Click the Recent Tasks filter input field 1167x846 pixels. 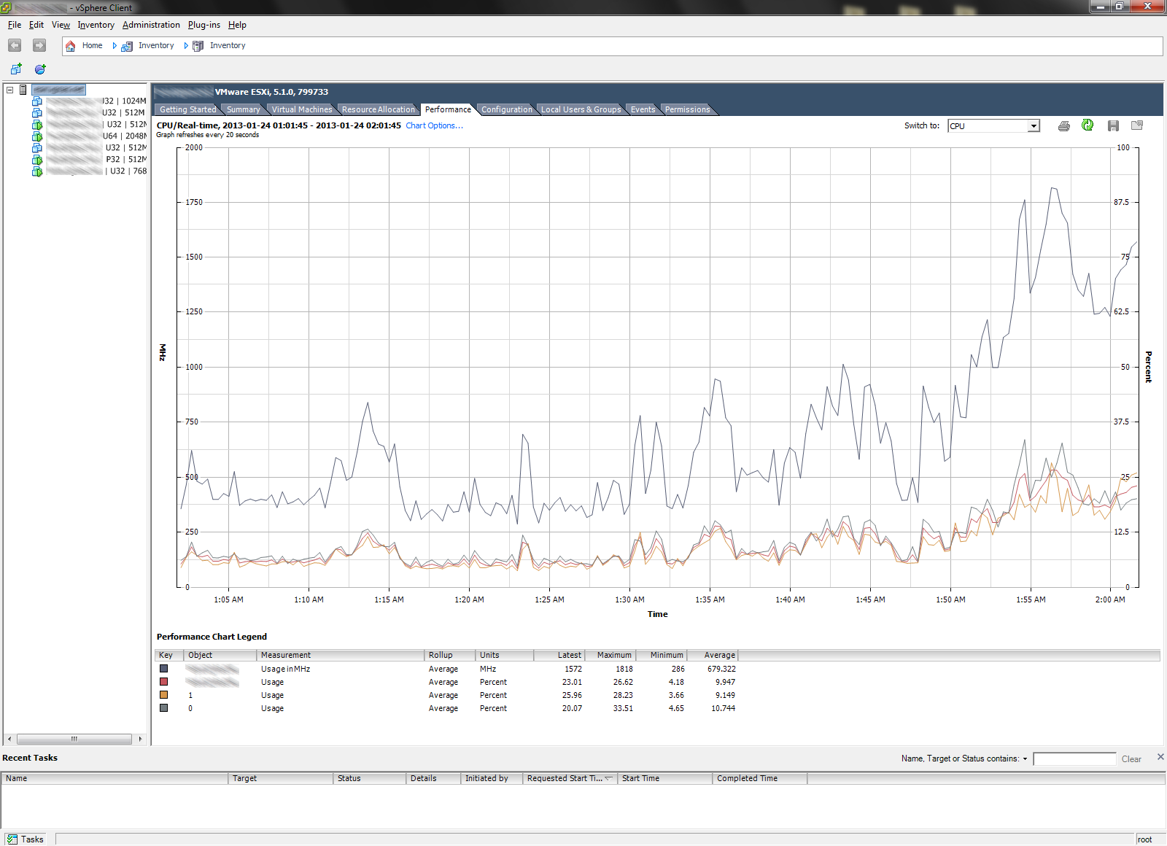[x=1074, y=759]
